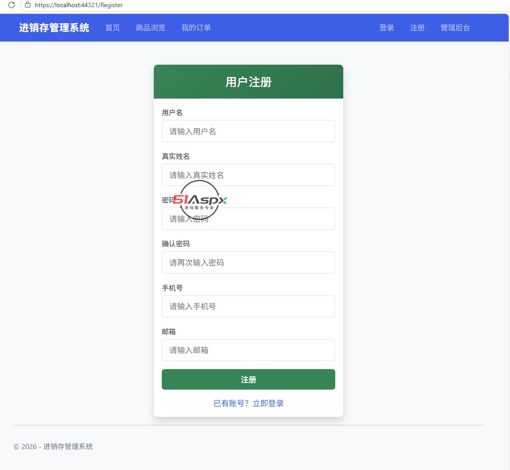This screenshot has width=510, height=470.
Task: Go to 首页 in the navbar
Action: (112, 28)
